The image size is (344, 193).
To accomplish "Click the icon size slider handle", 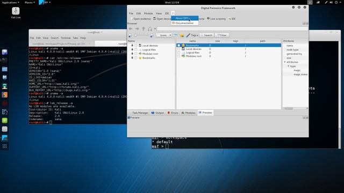I will pyautogui.click(x=136, y=35).
